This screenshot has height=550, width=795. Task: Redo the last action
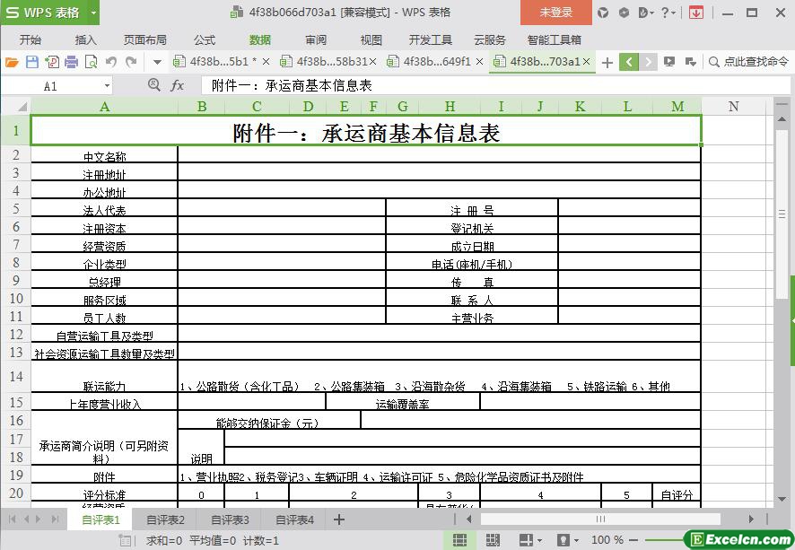click(x=131, y=62)
